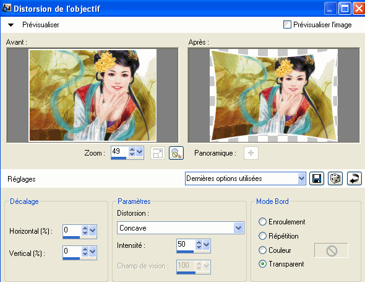Open the Distorsion type Concave dropdown
365x282 pixels.
238,228
